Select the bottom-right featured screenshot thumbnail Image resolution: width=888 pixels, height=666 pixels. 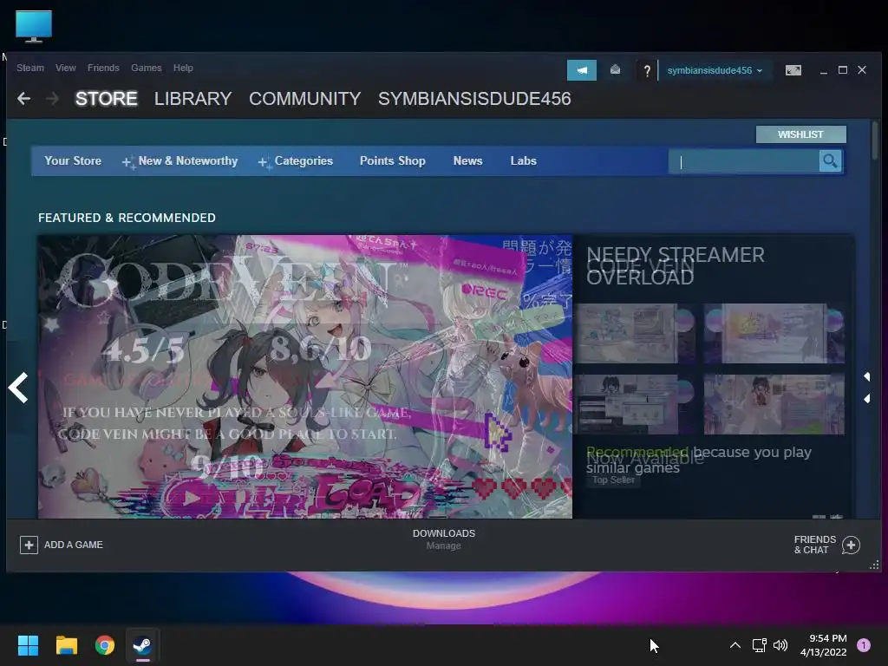tap(774, 404)
